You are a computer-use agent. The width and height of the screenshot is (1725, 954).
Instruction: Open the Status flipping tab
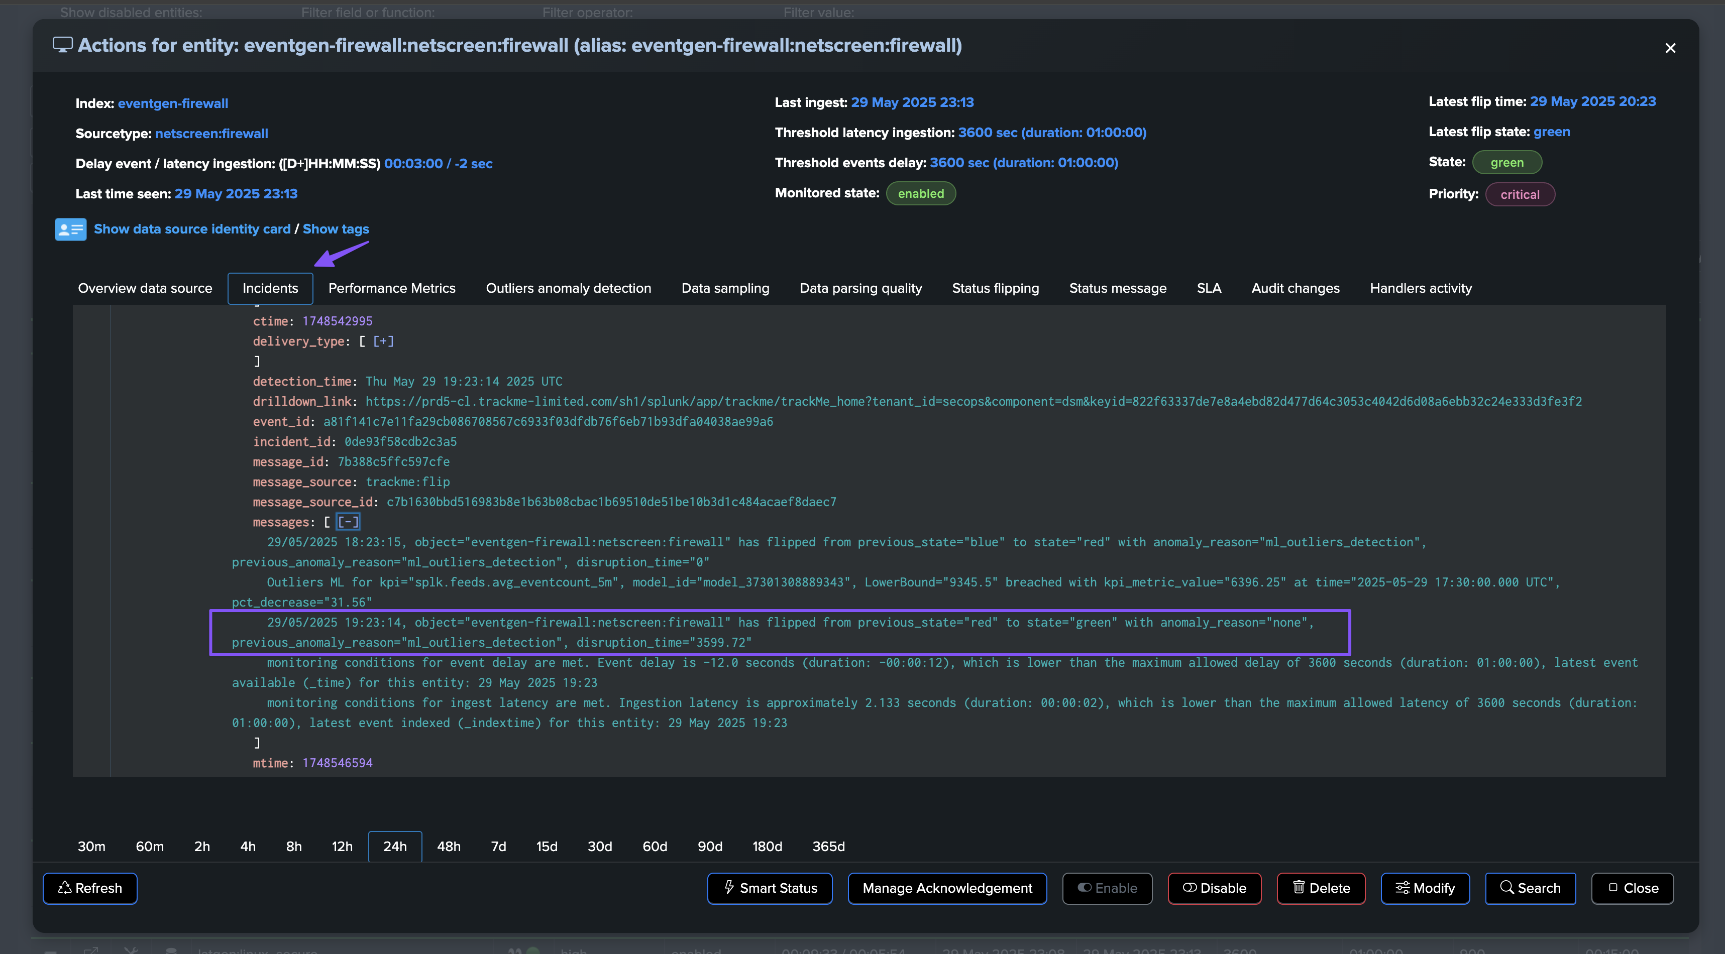pyautogui.click(x=995, y=288)
